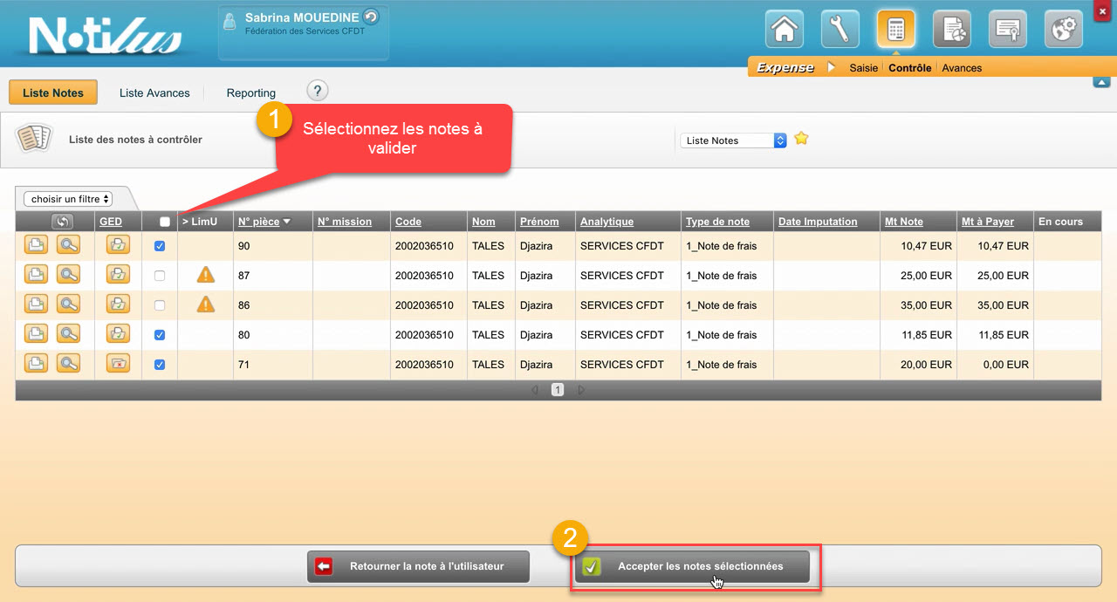Open the GED folder icon for note 87
1117x602 pixels.
click(x=118, y=276)
